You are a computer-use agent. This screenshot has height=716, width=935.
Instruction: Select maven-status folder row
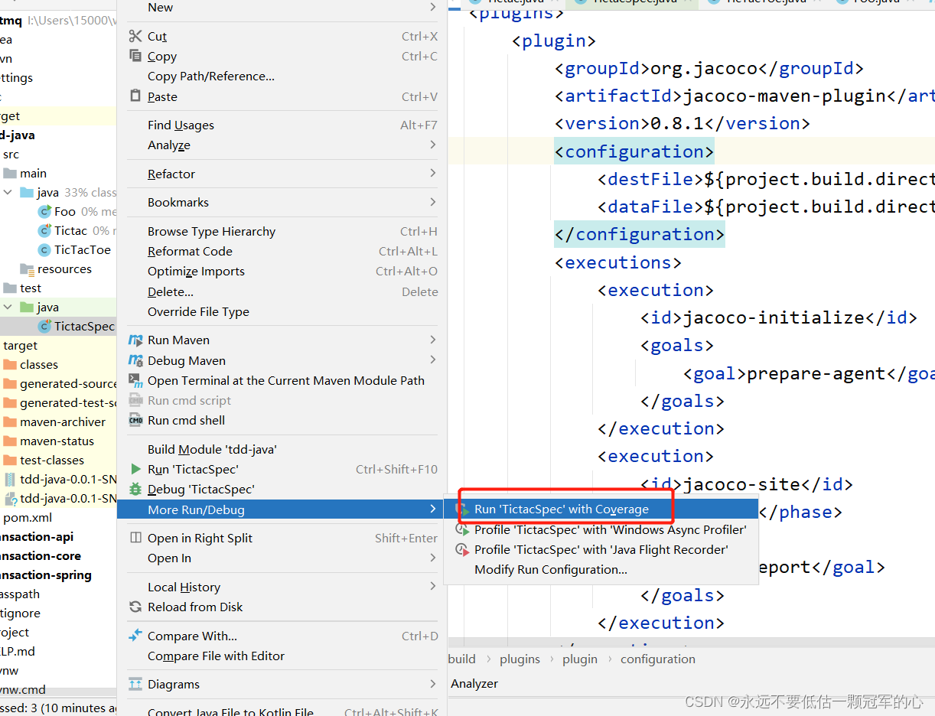click(58, 441)
